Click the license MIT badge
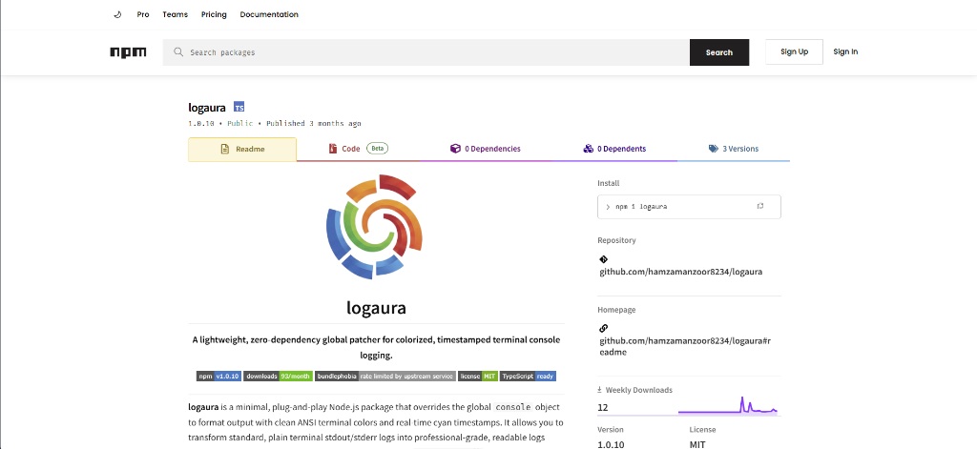Viewport: 977px width, 449px height. click(478, 377)
